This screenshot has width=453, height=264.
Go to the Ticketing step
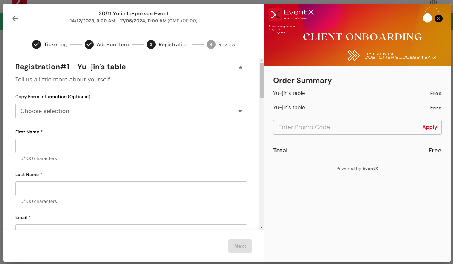pos(55,44)
